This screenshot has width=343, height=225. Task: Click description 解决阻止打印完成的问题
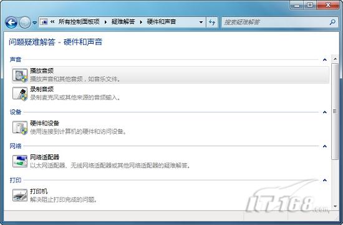pyautogui.click(x=64, y=199)
